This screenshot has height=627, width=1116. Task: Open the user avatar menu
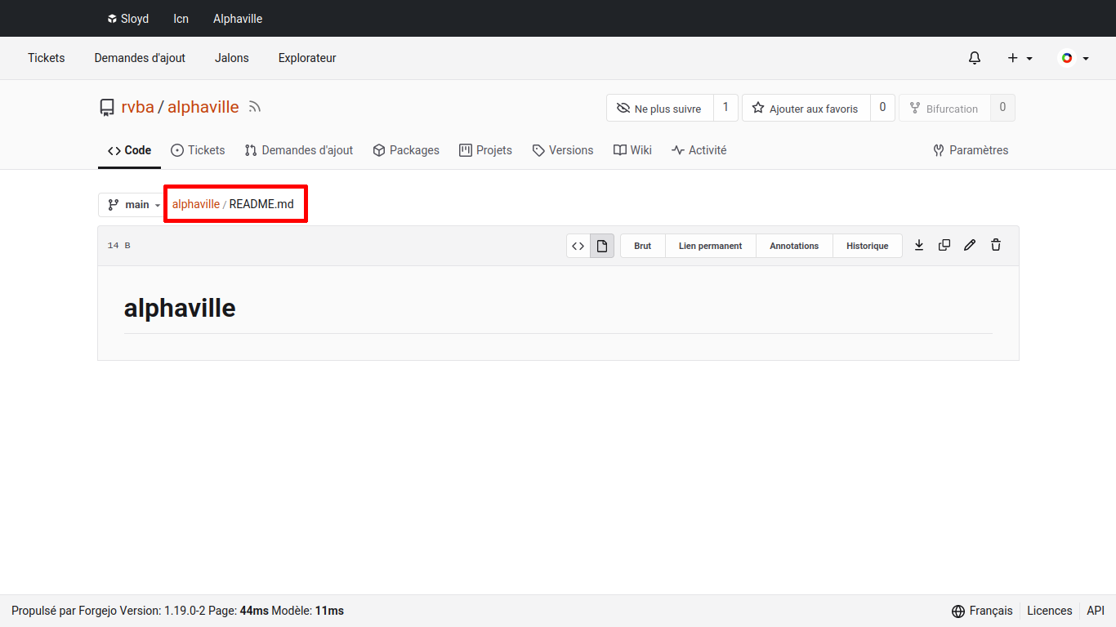[x=1074, y=58]
